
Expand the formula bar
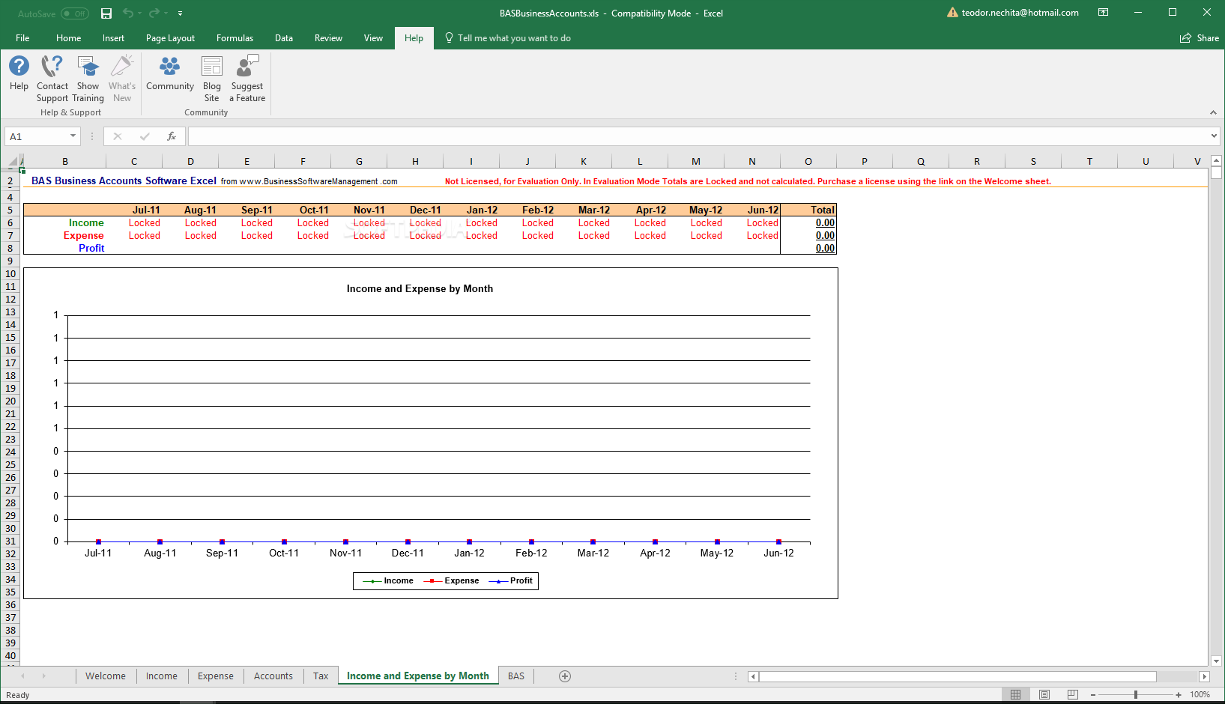(x=1214, y=136)
